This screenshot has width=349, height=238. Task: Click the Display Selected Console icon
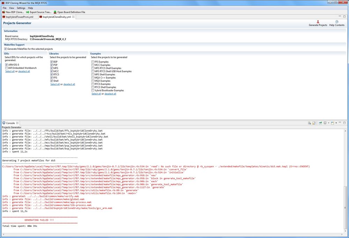325,123
